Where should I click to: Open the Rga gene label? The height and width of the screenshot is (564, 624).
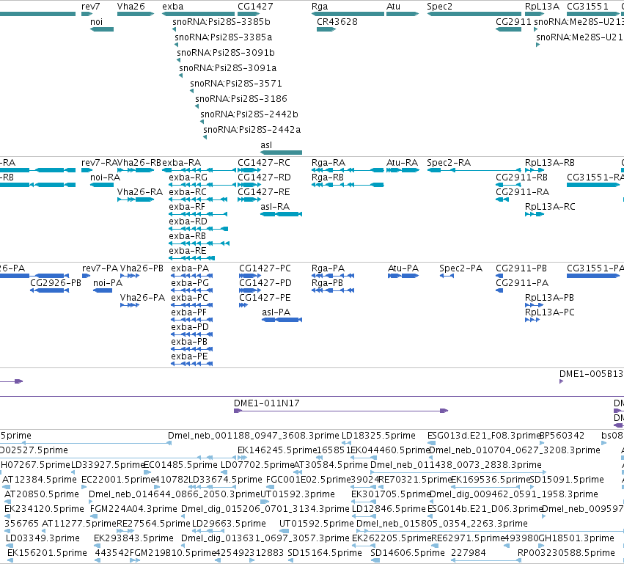pos(320,7)
